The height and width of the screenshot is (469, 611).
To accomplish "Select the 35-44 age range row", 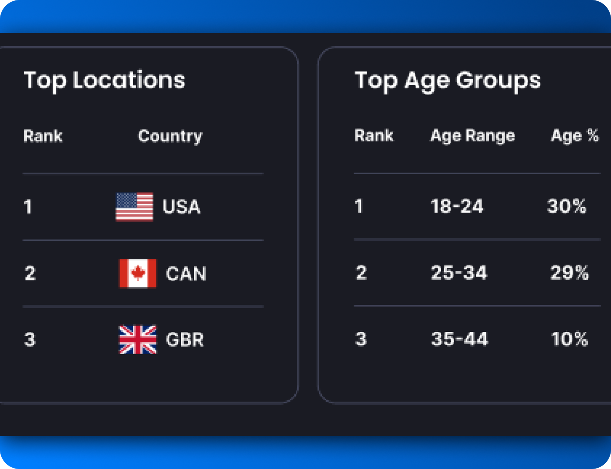I will (x=459, y=339).
